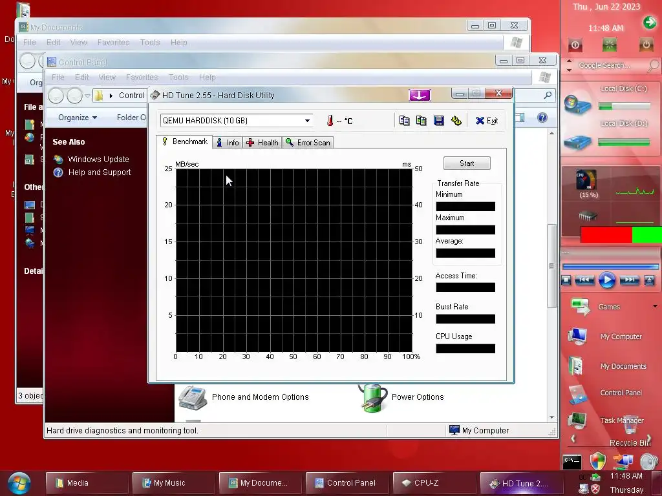
Task: Click the media player seek bar
Action: coord(610,267)
